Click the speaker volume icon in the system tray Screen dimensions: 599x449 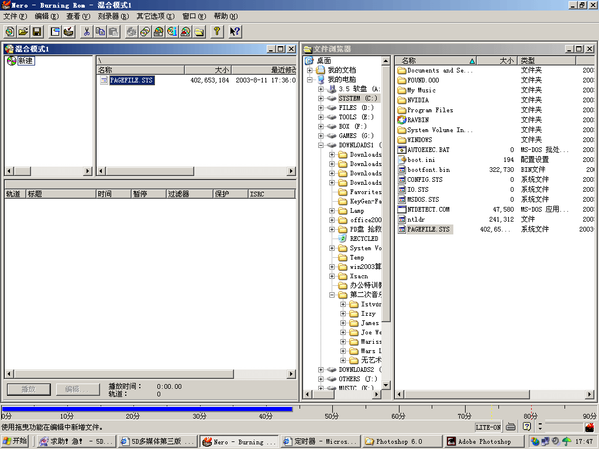pos(556,441)
